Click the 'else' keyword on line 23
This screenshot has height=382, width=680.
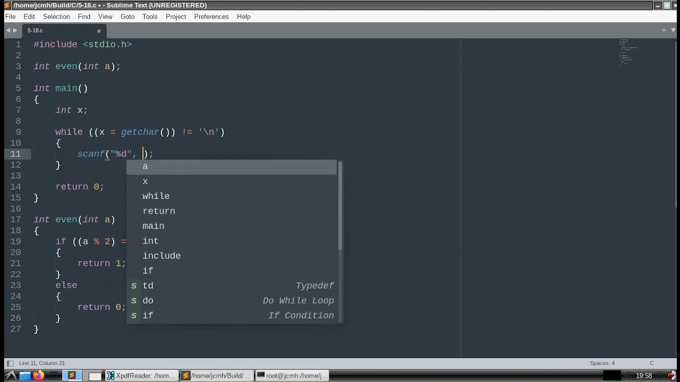coord(66,285)
